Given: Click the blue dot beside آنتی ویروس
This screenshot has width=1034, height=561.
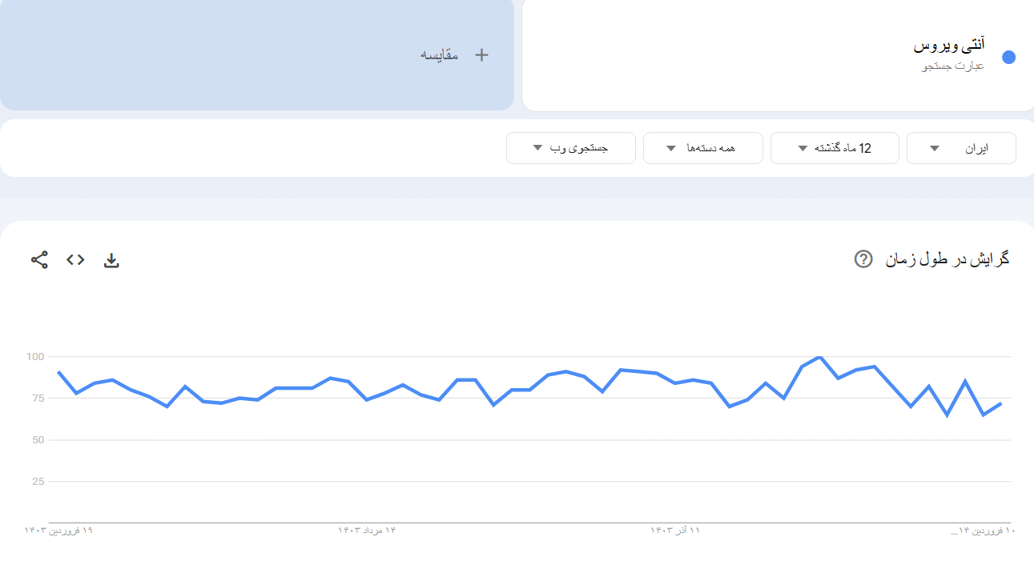Looking at the screenshot, I should (x=1008, y=57).
